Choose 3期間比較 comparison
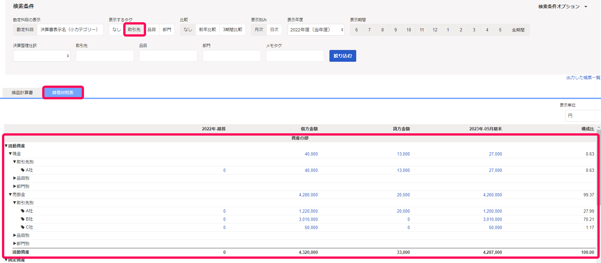 pyautogui.click(x=232, y=30)
